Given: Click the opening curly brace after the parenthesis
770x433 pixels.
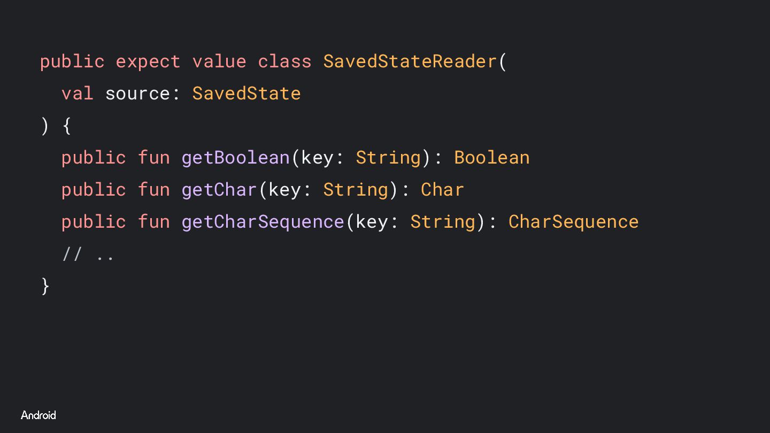Looking at the screenshot, I should pos(67,126).
